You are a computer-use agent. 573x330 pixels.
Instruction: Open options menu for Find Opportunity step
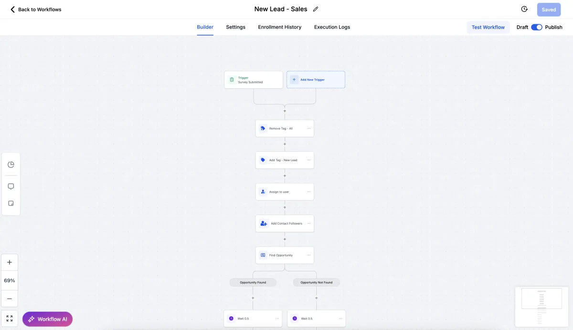[x=309, y=255]
